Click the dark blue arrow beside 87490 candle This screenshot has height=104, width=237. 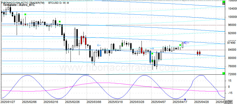pos(186,43)
